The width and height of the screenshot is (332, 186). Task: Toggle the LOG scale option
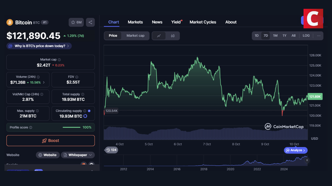[306, 36]
